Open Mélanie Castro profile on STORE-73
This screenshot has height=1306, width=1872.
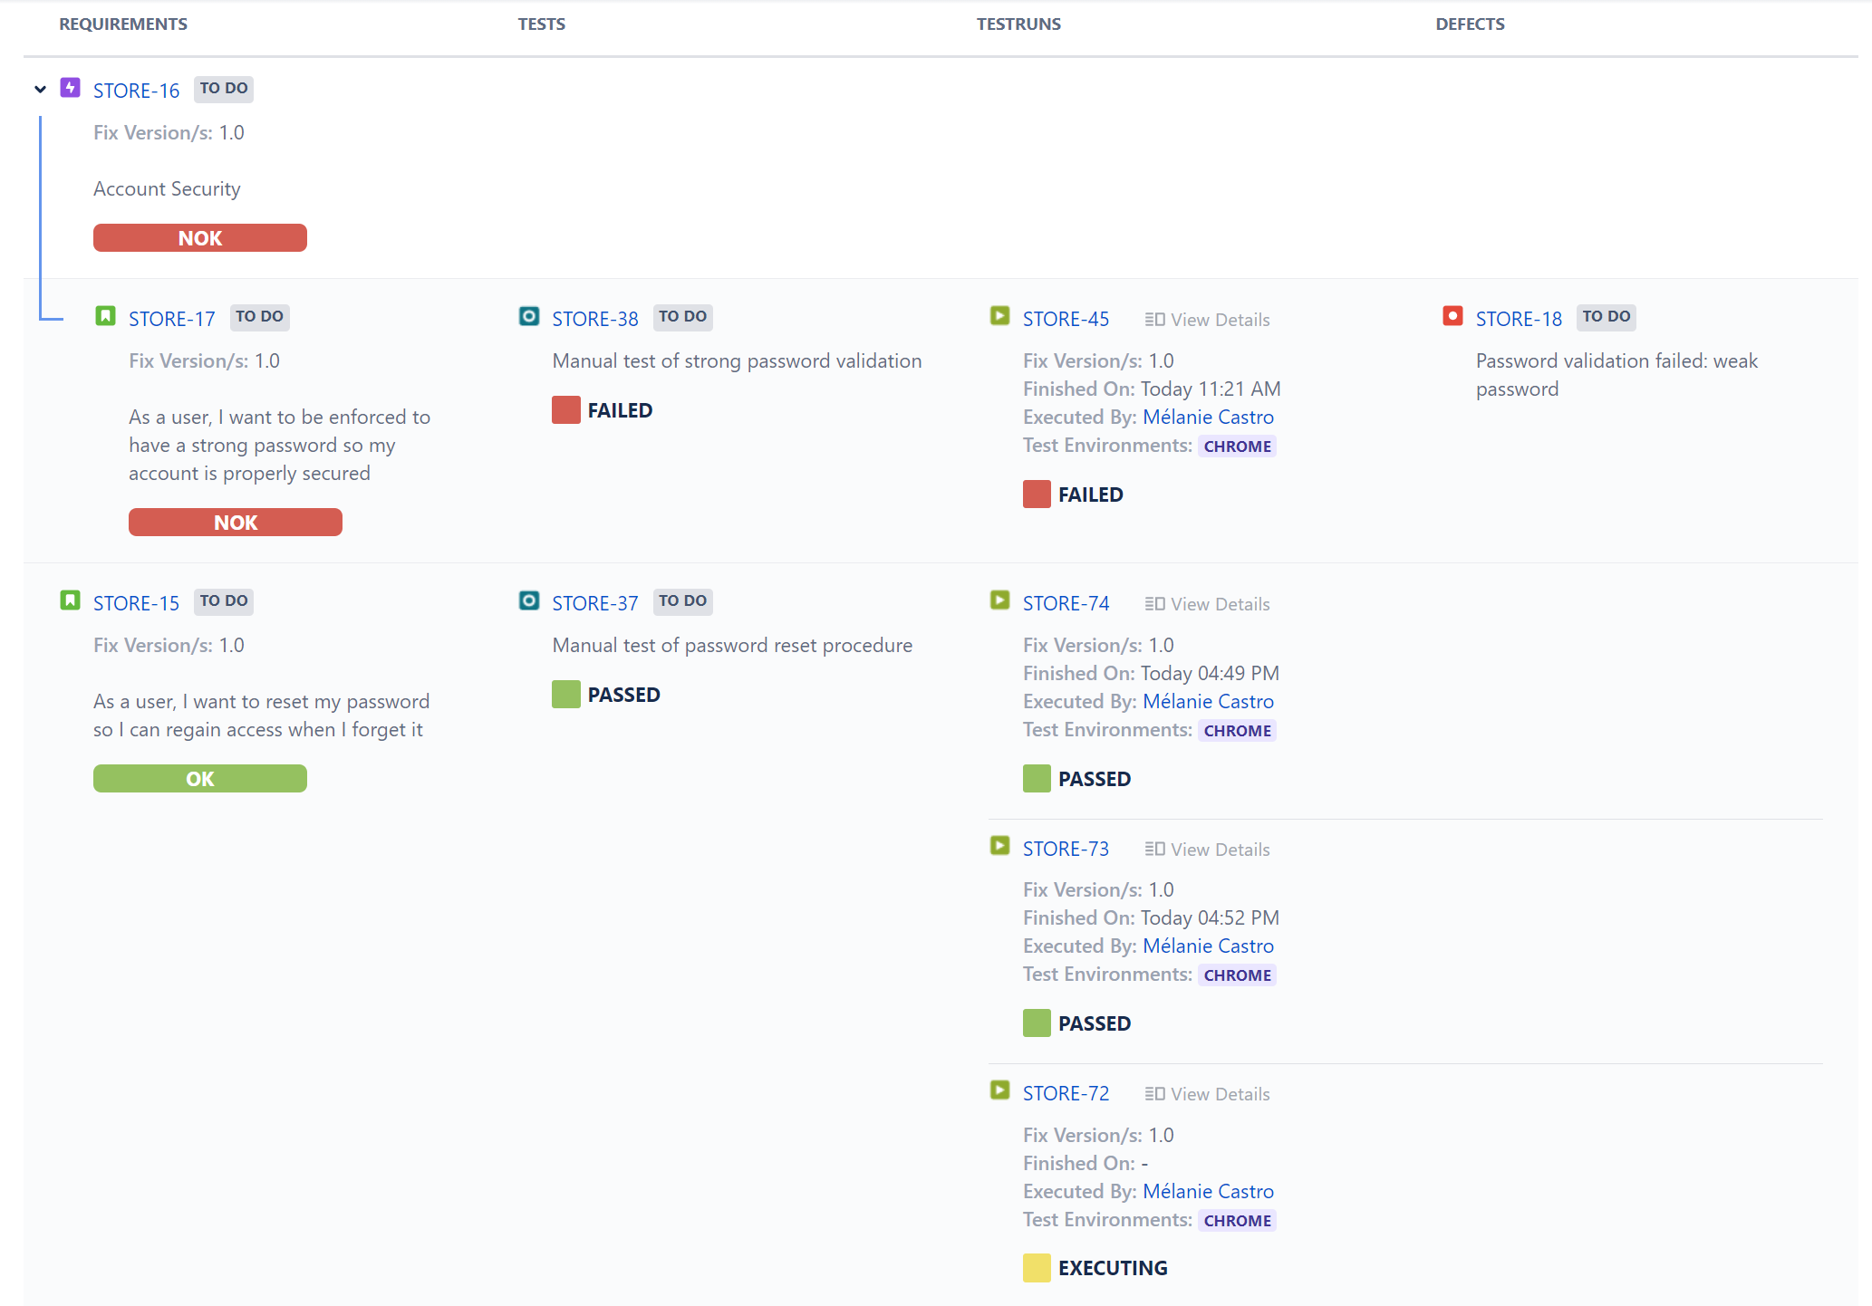point(1208,946)
